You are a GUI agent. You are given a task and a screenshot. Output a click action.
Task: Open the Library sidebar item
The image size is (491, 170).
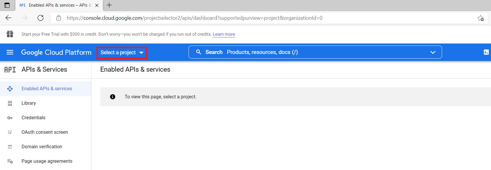pyautogui.click(x=29, y=103)
